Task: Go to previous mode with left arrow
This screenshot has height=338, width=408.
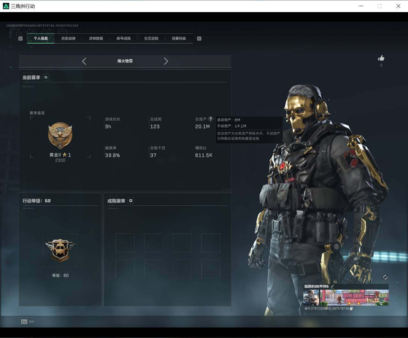Action: point(84,61)
